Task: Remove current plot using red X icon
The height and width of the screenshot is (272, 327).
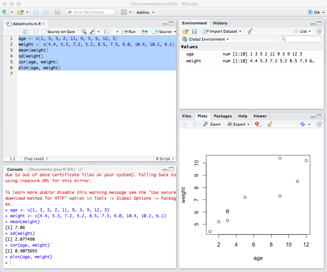Action: pyautogui.click(x=258, y=124)
